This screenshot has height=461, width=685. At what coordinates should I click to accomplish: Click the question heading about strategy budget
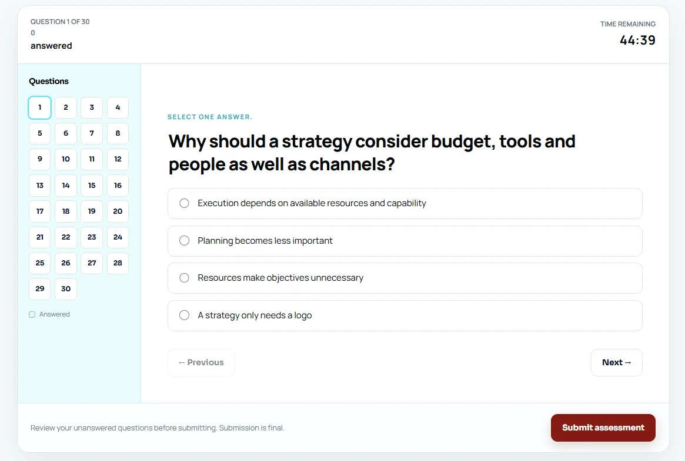pos(372,153)
